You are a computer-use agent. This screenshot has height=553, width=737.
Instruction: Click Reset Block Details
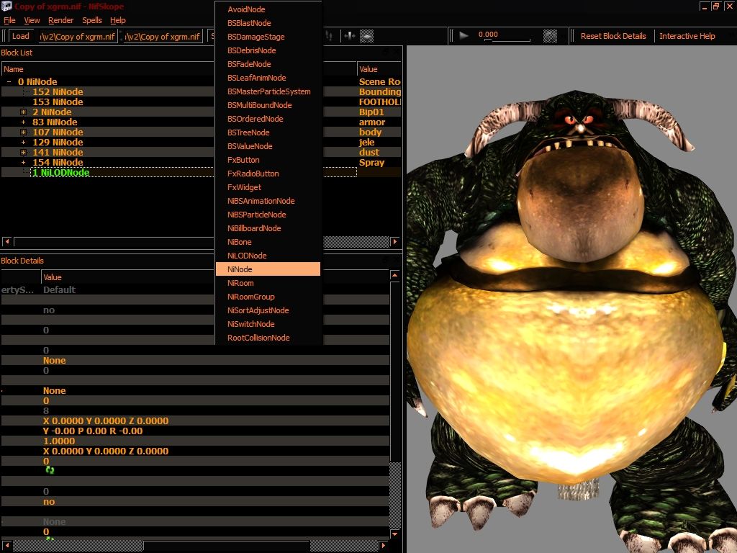coord(613,36)
